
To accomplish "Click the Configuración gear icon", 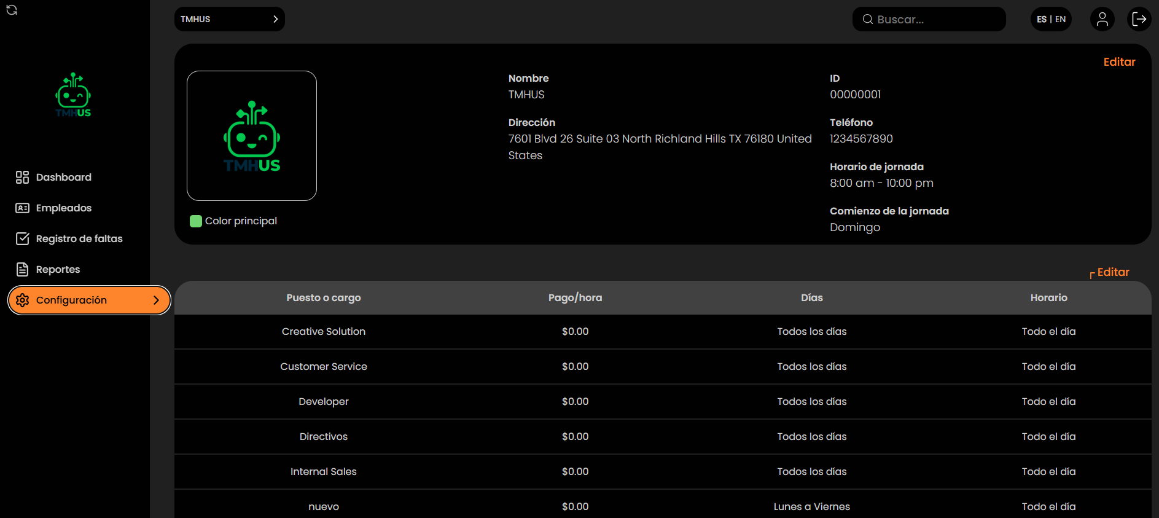I will coord(23,300).
